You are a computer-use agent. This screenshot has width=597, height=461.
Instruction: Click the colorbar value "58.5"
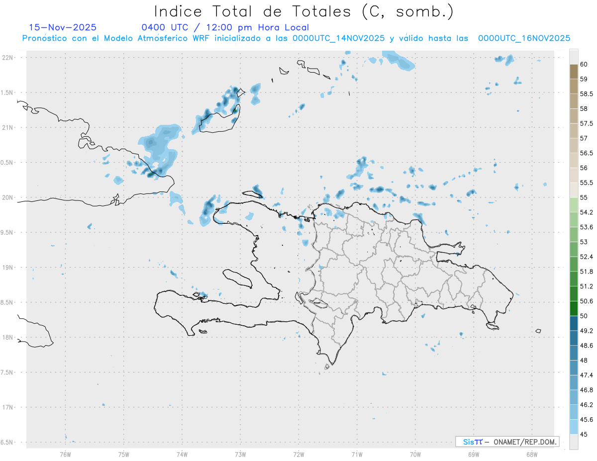(x=586, y=93)
